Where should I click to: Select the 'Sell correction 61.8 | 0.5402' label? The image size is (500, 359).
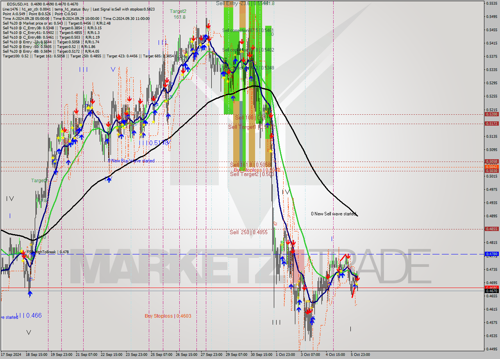(248, 50)
